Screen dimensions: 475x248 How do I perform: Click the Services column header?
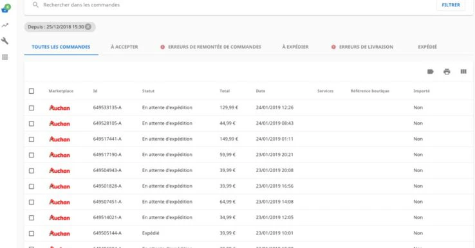click(325, 91)
